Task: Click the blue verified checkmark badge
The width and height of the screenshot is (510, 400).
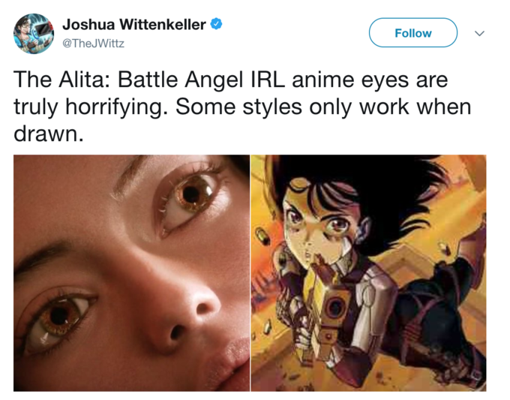Action: 217,25
